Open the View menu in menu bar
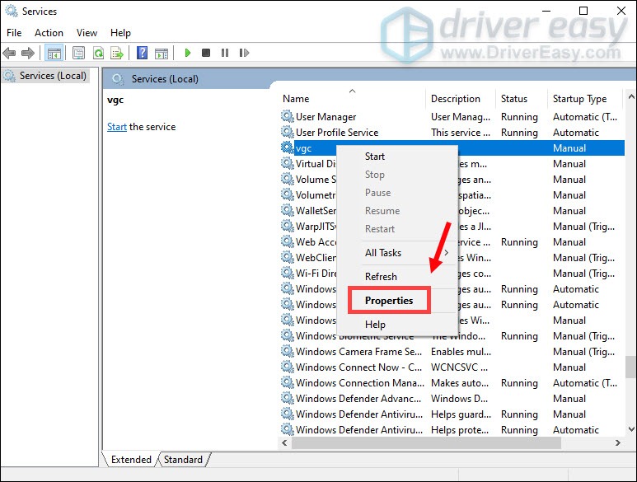This screenshot has width=637, height=482. pyautogui.click(x=87, y=33)
